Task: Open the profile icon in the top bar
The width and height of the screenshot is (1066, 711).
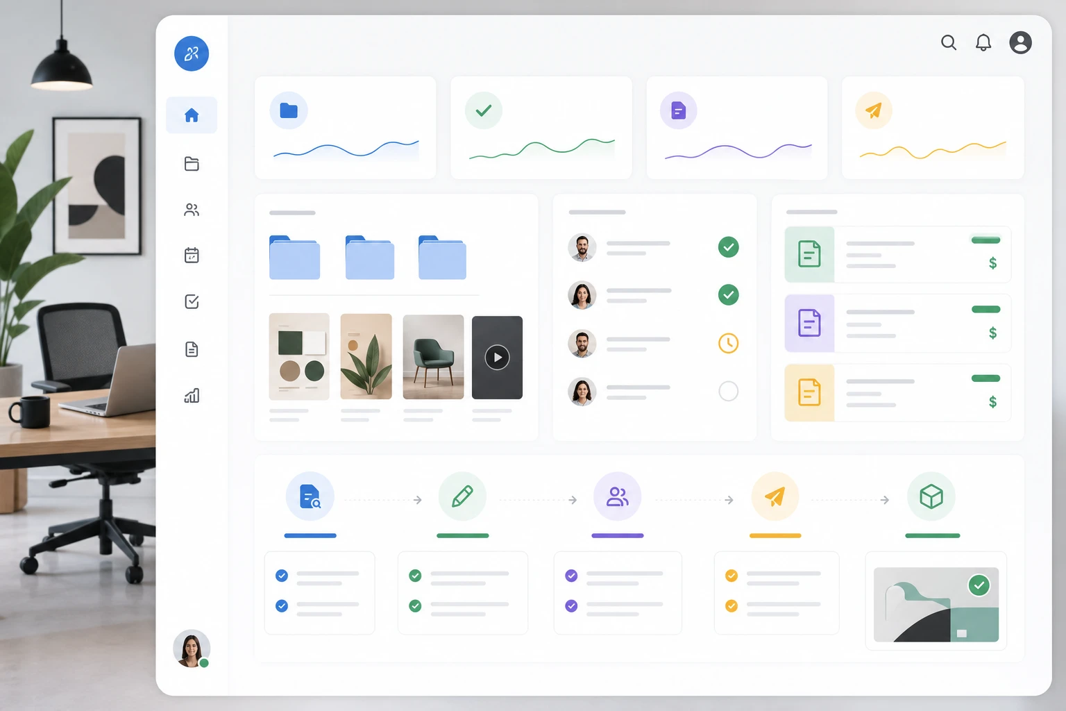Action: [x=1020, y=43]
